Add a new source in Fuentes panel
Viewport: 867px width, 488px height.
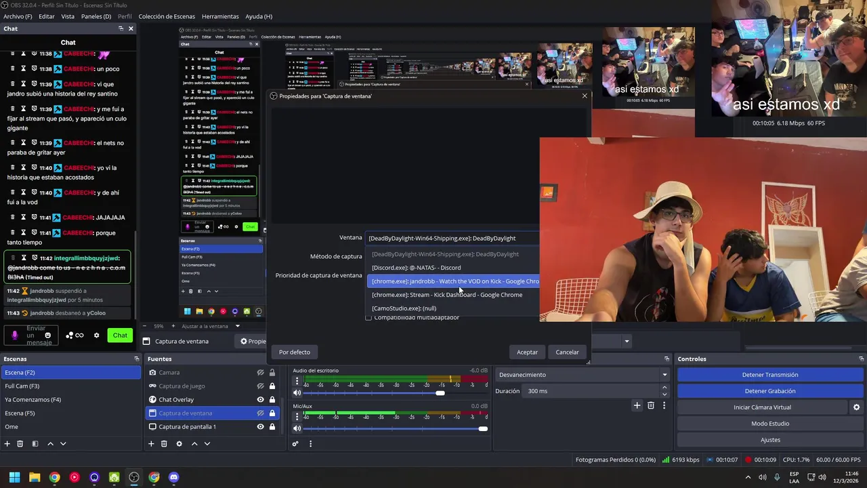click(x=151, y=444)
